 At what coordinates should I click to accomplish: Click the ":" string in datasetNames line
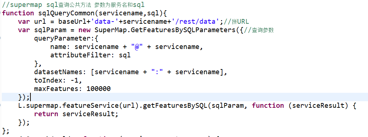pyautogui.click(x=157, y=72)
